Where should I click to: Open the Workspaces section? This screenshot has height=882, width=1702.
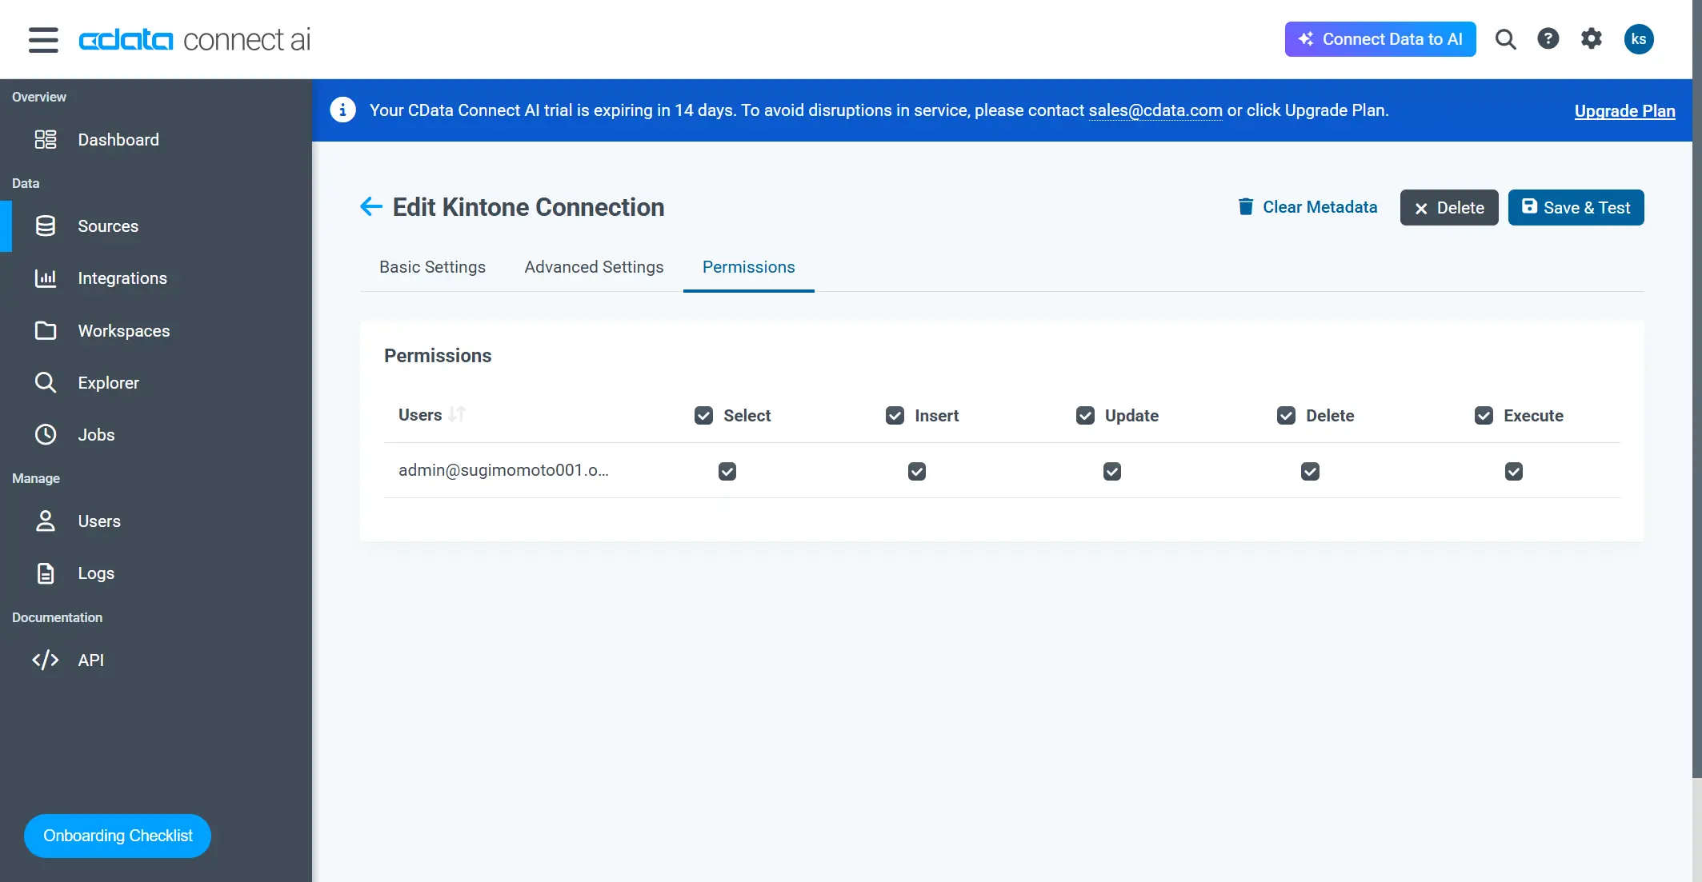click(x=123, y=330)
